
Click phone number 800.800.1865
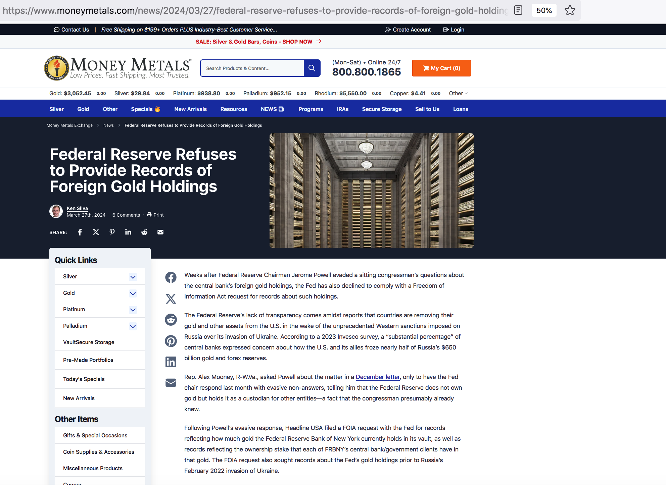(367, 72)
